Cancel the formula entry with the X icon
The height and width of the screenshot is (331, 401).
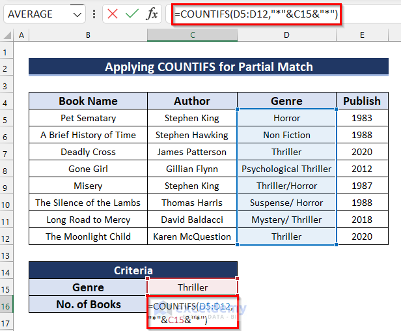(111, 14)
